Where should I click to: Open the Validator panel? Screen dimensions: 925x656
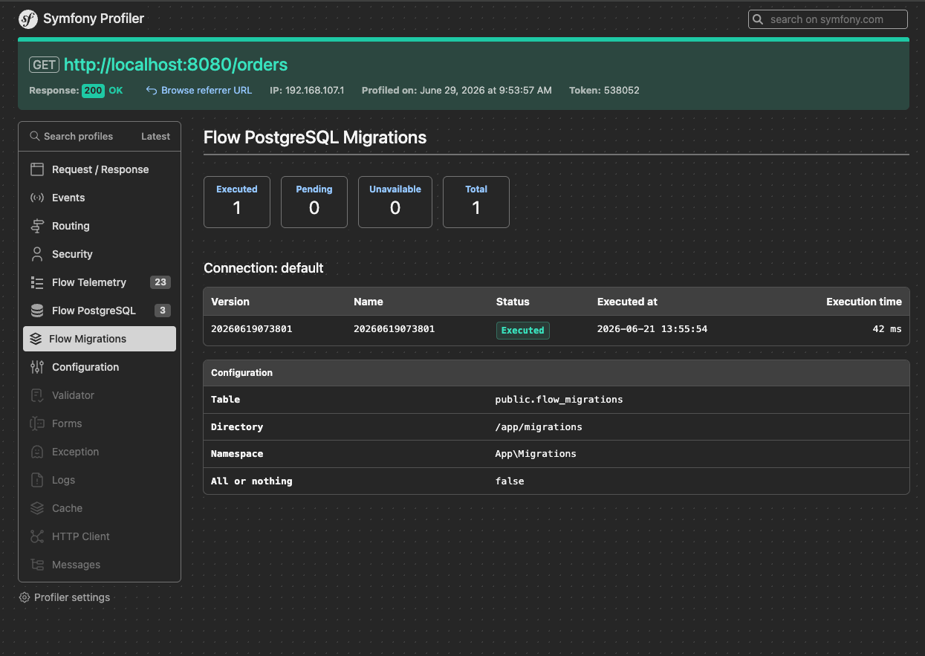[100, 395]
